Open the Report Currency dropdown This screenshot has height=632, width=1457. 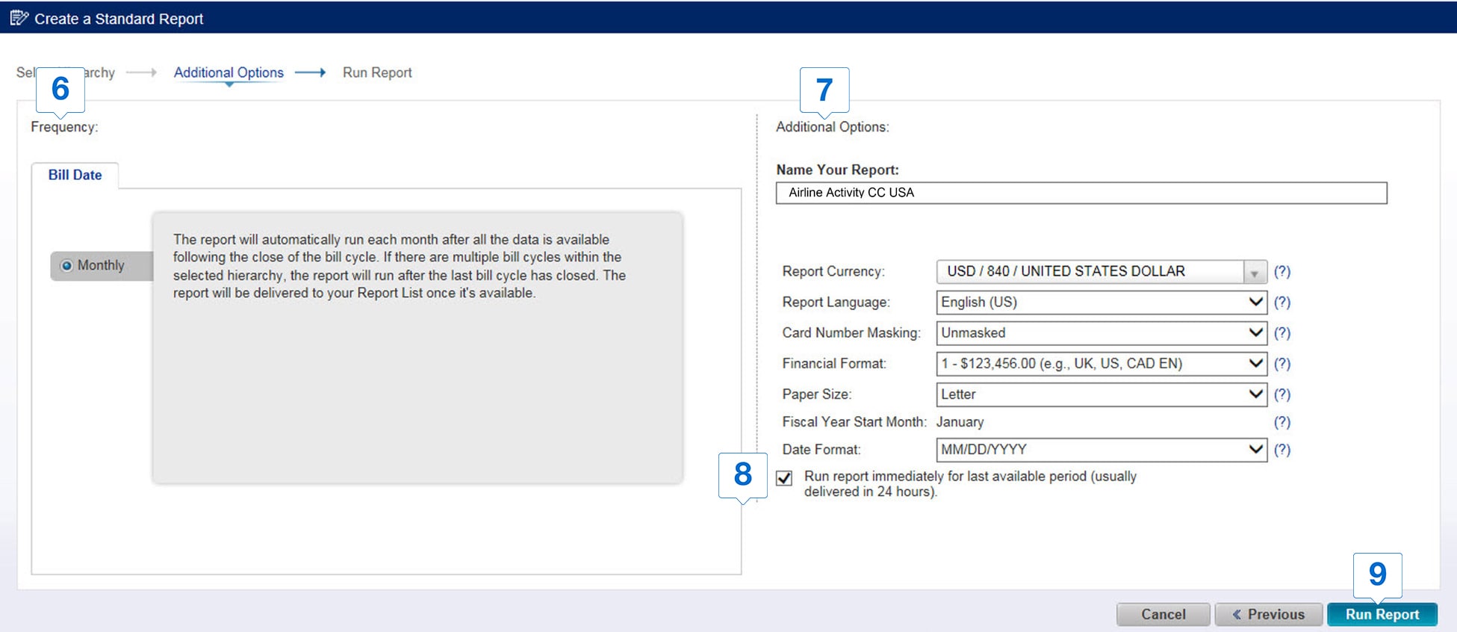[x=1102, y=271]
